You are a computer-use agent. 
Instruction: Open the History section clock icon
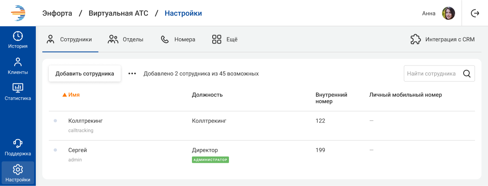point(18,36)
